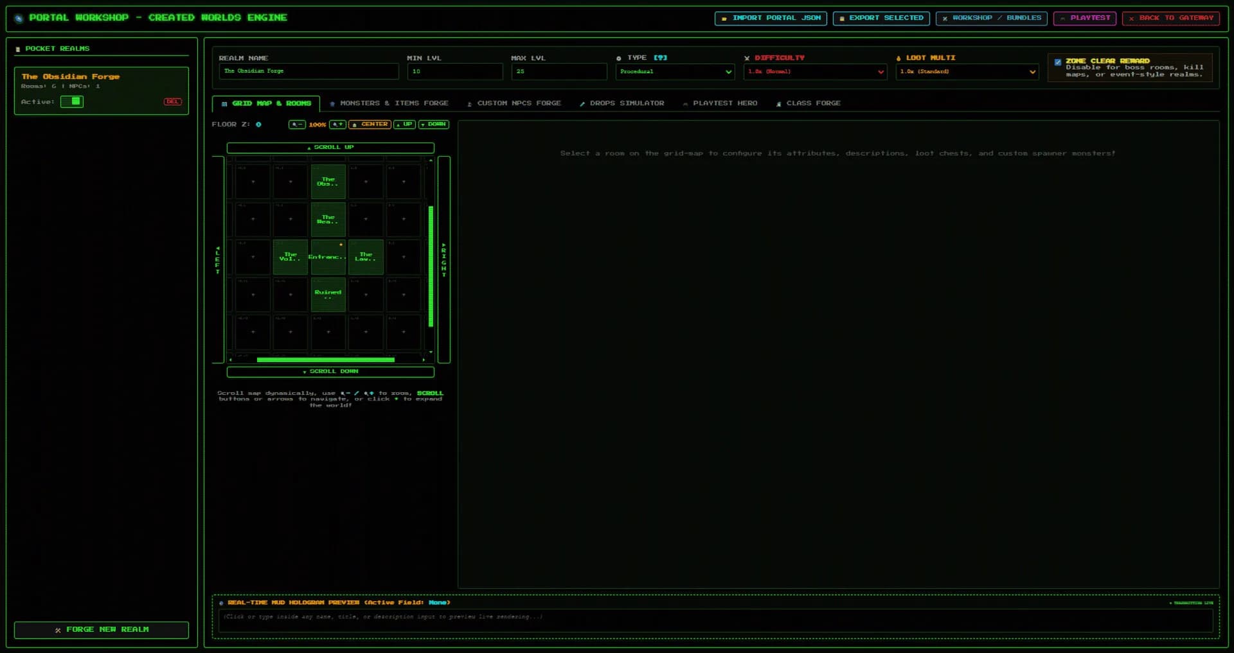The image size is (1234, 653).
Task: Select 'The Wea..' room tile
Action: pos(328,220)
